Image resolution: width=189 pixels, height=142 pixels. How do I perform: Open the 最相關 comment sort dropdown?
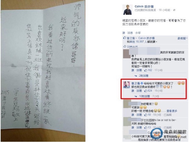coord(183,38)
